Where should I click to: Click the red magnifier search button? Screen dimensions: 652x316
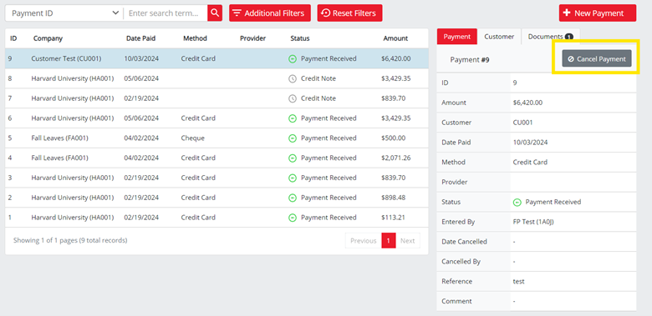click(215, 13)
